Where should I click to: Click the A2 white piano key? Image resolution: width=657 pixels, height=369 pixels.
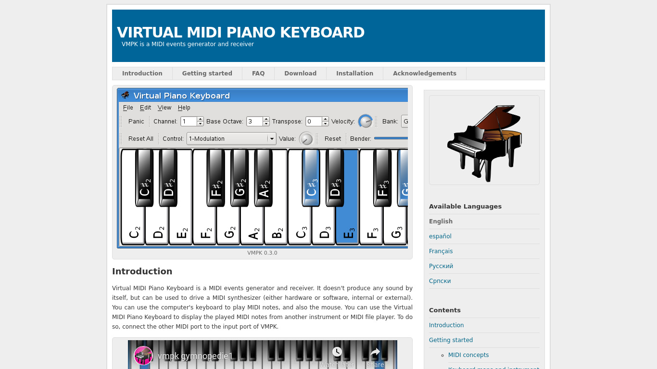(252, 226)
